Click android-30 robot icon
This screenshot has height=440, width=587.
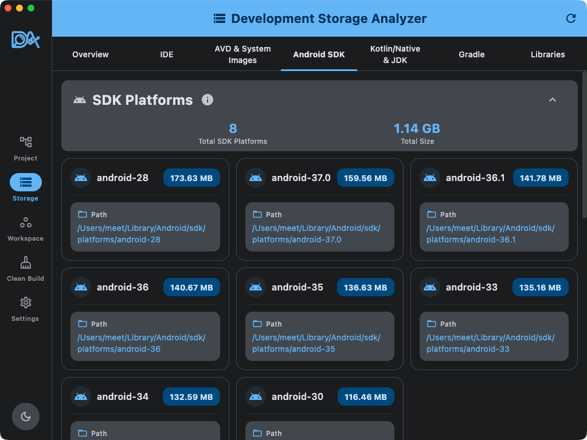click(x=256, y=396)
